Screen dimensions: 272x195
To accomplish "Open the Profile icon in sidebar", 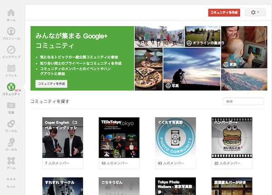I will click(x=11, y=32).
